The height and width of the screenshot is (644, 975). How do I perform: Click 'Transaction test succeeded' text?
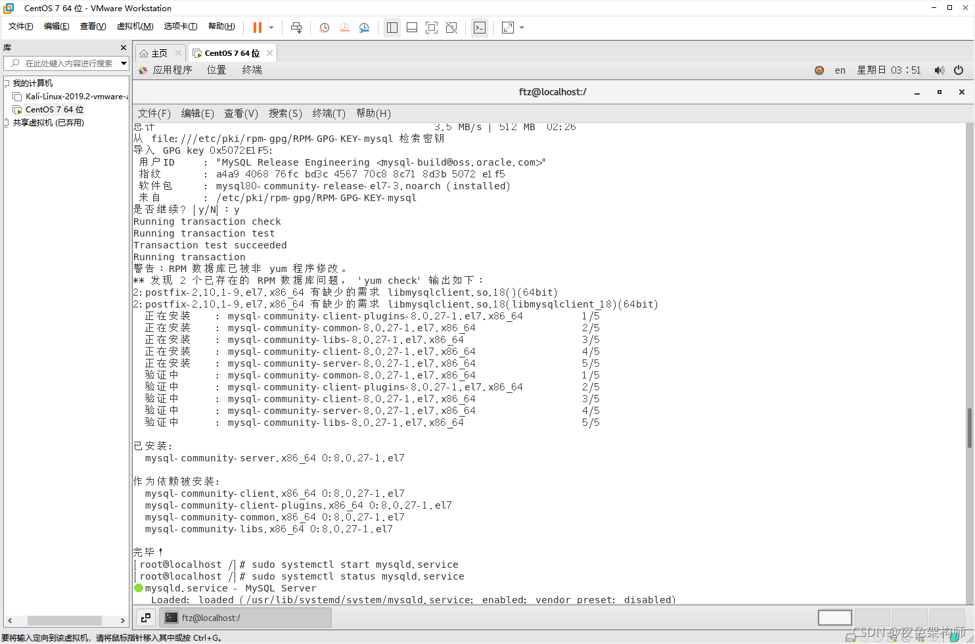[x=210, y=245]
